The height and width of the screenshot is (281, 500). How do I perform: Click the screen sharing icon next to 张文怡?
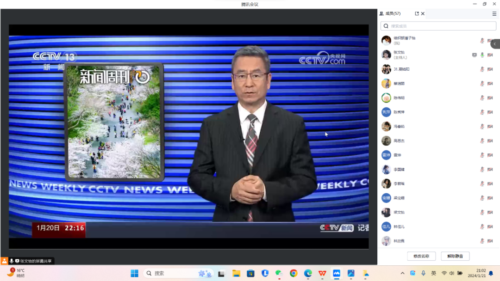[x=474, y=55]
